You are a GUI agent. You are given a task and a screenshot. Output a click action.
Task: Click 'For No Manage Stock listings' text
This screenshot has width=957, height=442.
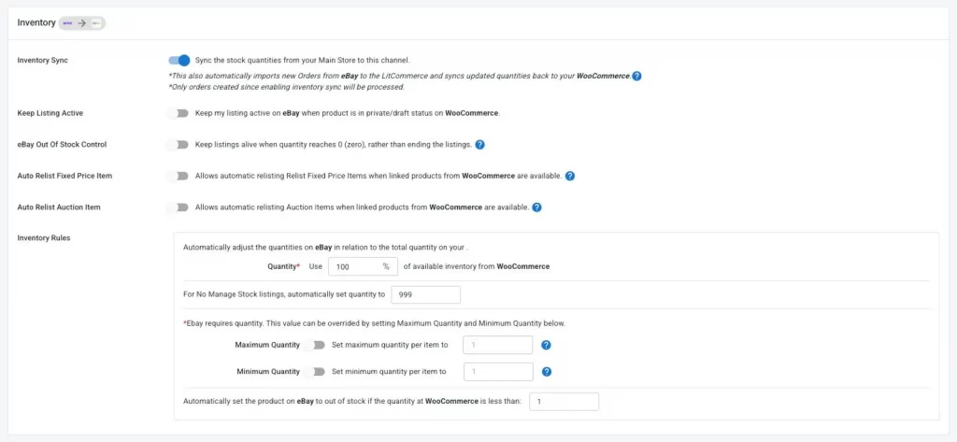click(x=284, y=294)
